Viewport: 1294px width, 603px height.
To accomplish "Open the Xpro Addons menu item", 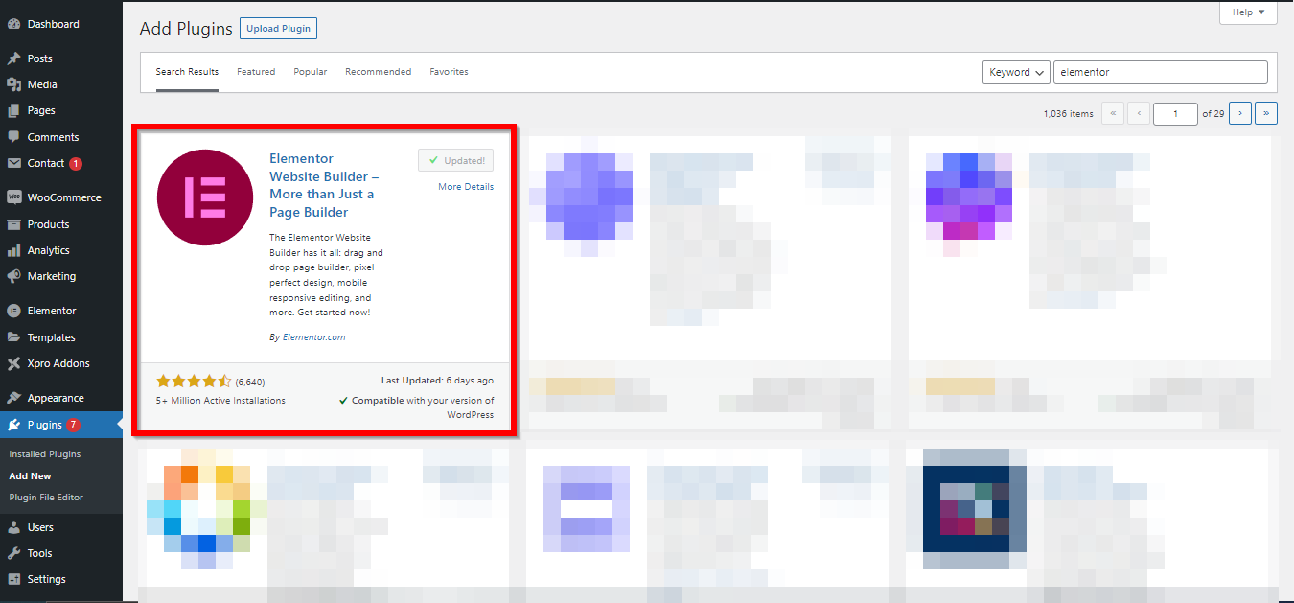I will pyautogui.click(x=61, y=363).
